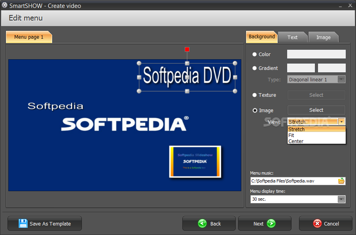Screen dimensions: 356x235
Task: Click the top-right resize handle of Softpedia DVD text
Action: pos(235,63)
